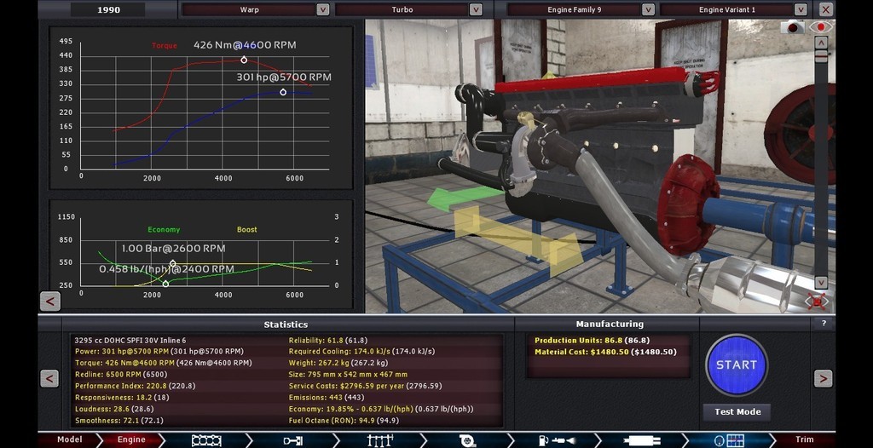Screen dimensions: 873x448
Task: Toggle Test Mode
Action: pos(737,412)
